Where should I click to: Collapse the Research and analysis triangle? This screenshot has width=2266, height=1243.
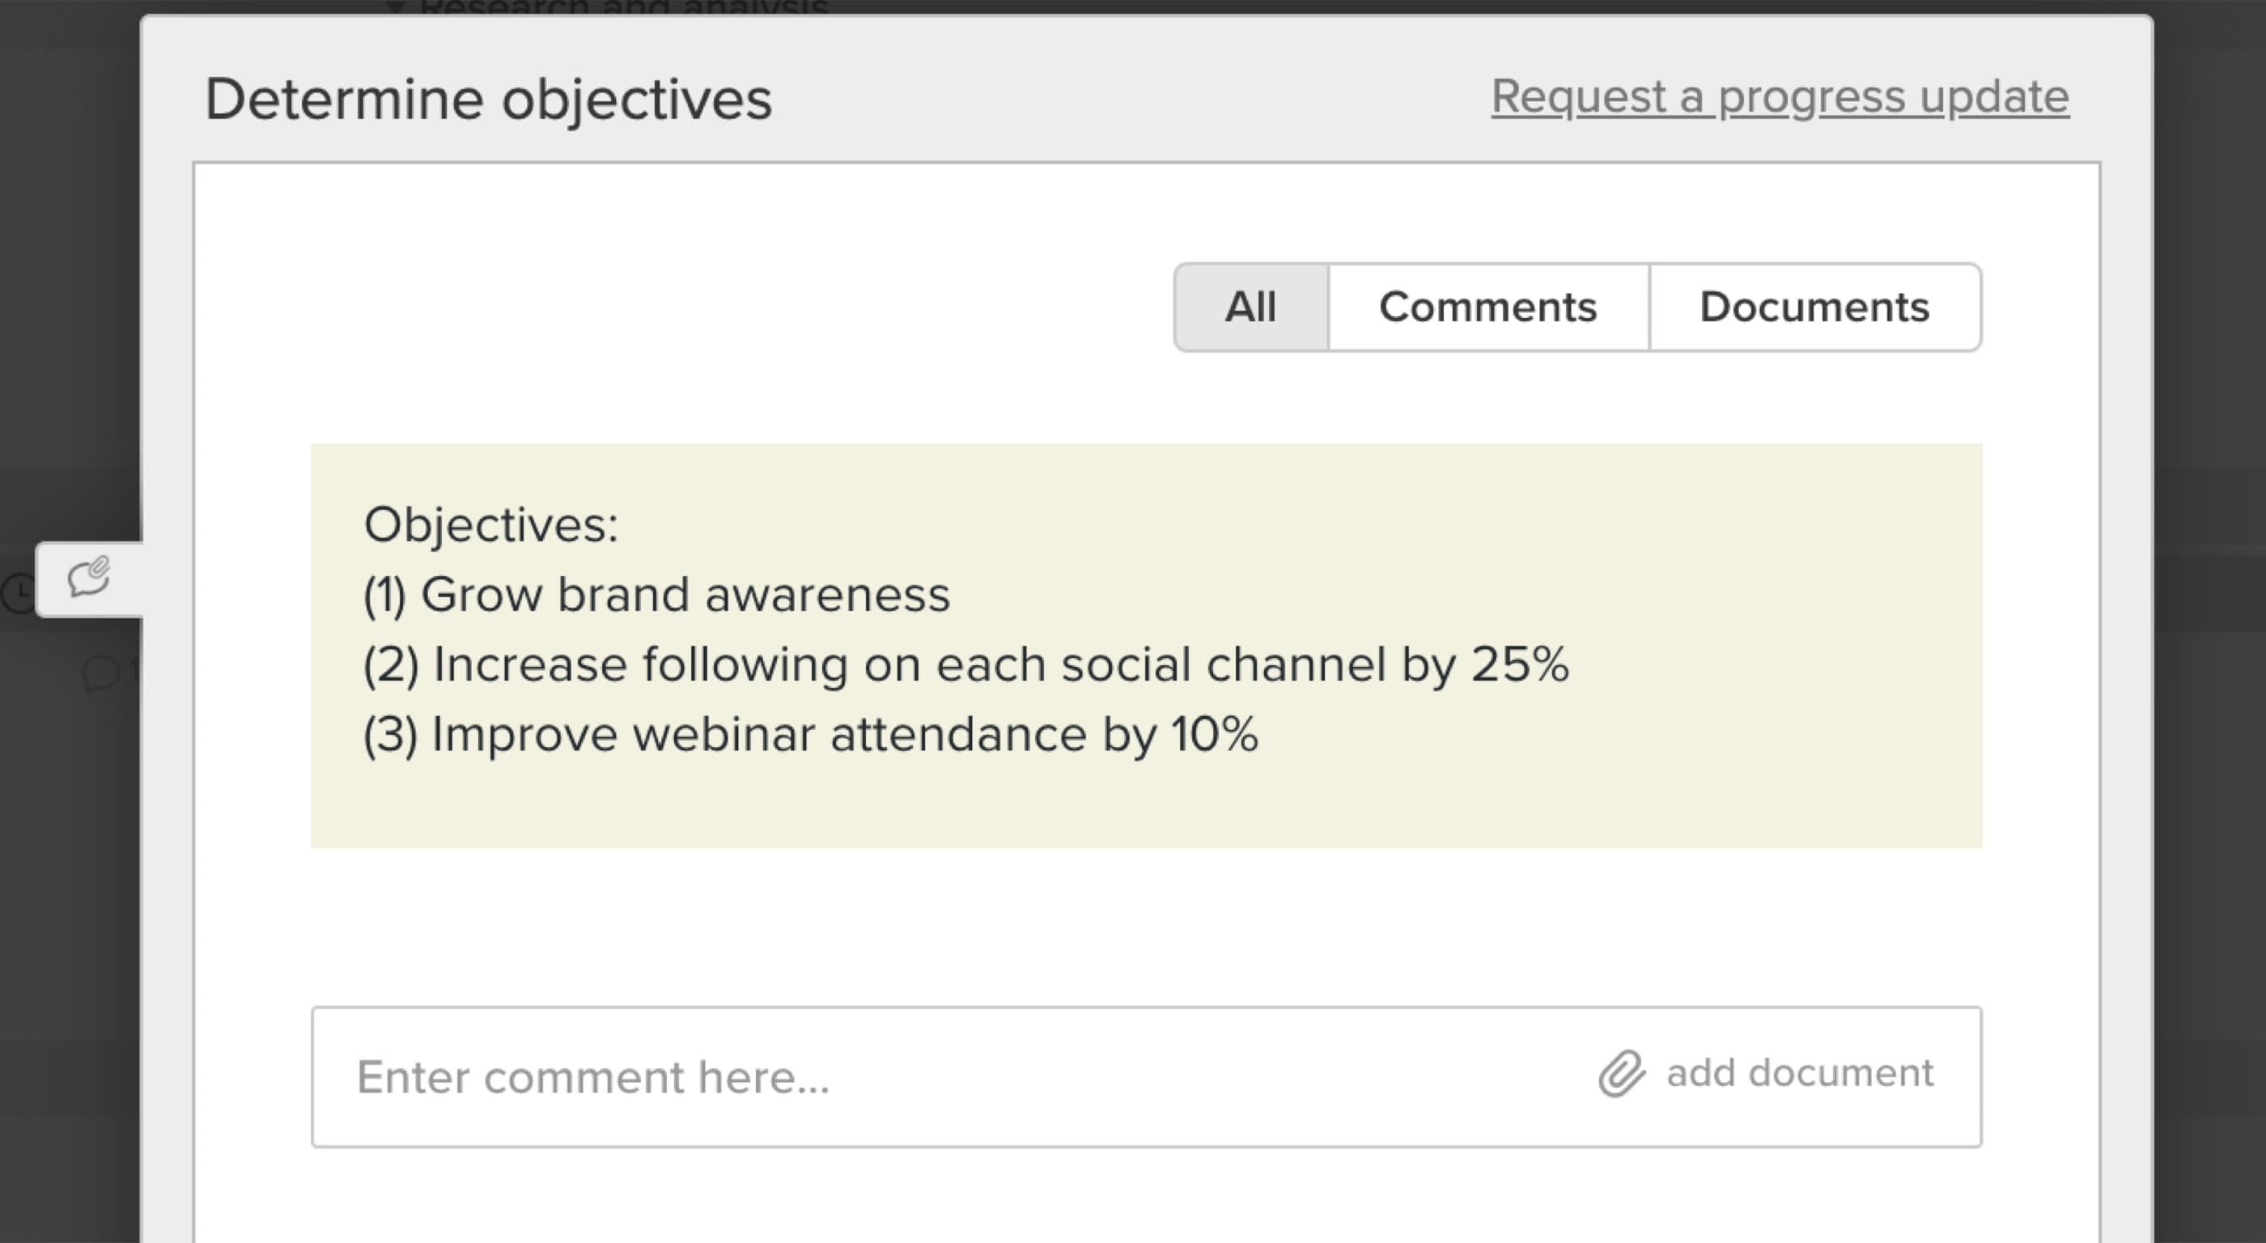396,8
